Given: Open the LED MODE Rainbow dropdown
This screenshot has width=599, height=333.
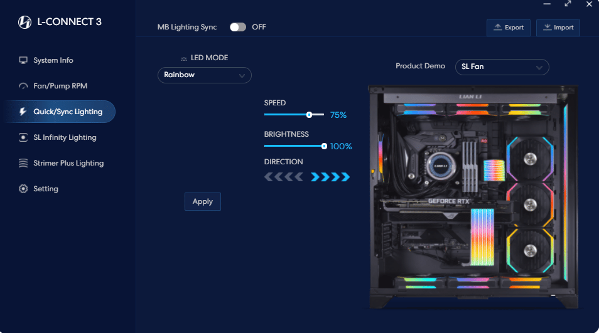Looking at the screenshot, I should [x=204, y=75].
